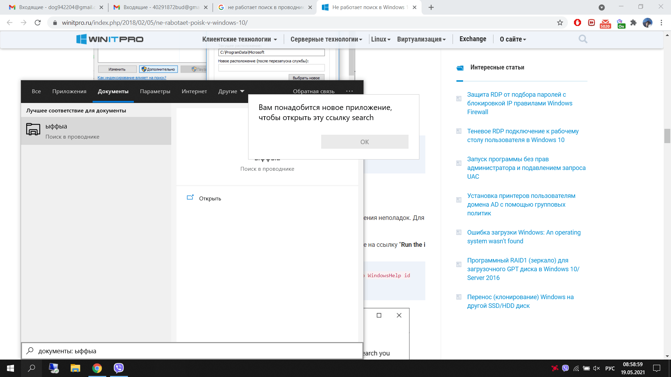Viewport: 671px width, 377px height.
Task: Click the address bar URL
Action: 155,23
